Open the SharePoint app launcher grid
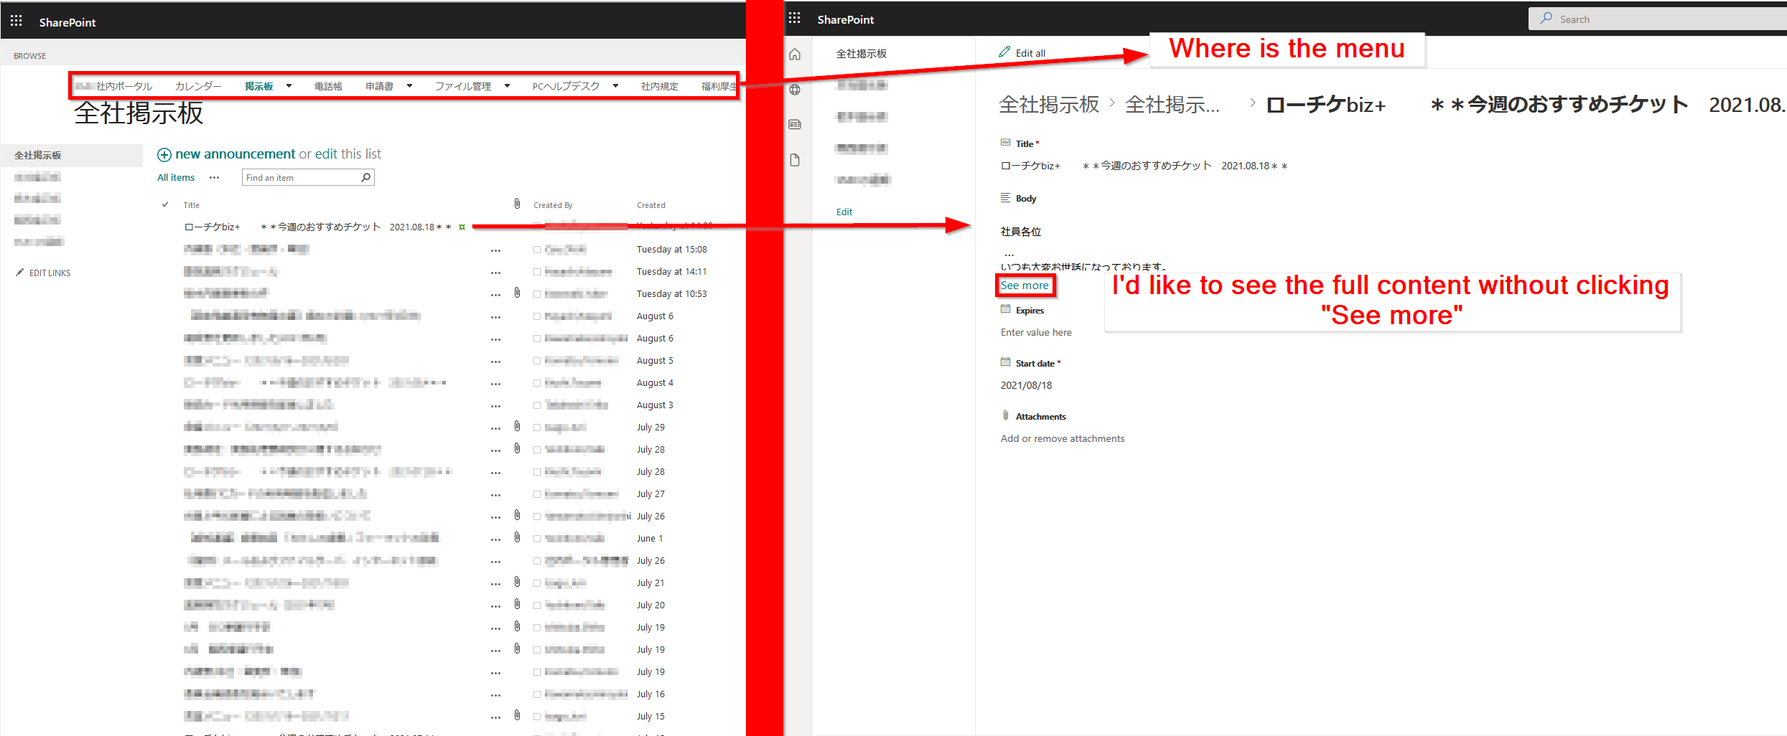The image size is (1787, 736). 16,20
